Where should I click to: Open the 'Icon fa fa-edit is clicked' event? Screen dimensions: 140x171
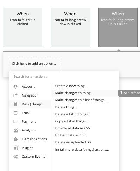(23, 27)
